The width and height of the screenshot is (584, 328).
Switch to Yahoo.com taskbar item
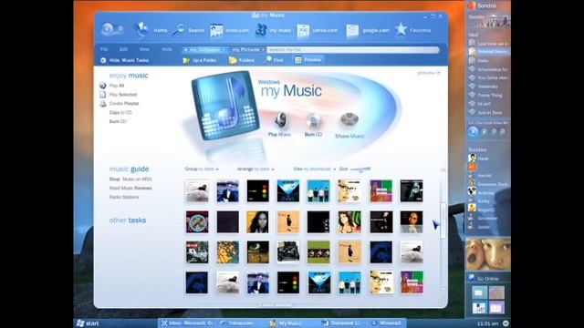[237, 323]
